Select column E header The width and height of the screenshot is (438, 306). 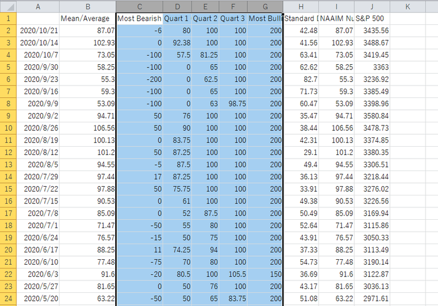tap(205, 7)
